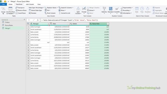Click the Bonus Rate percentage type icon
Image resolution: width=167 pixels, height=94 pixels.
(91, 24)
